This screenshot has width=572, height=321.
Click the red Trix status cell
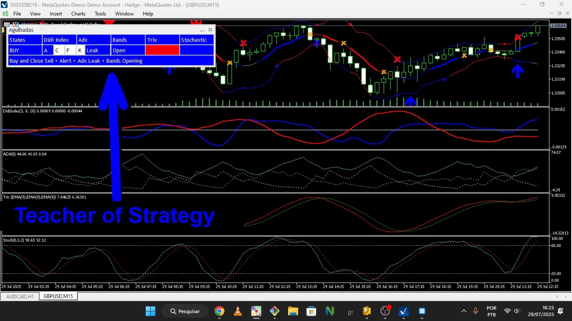click(162, 50)
